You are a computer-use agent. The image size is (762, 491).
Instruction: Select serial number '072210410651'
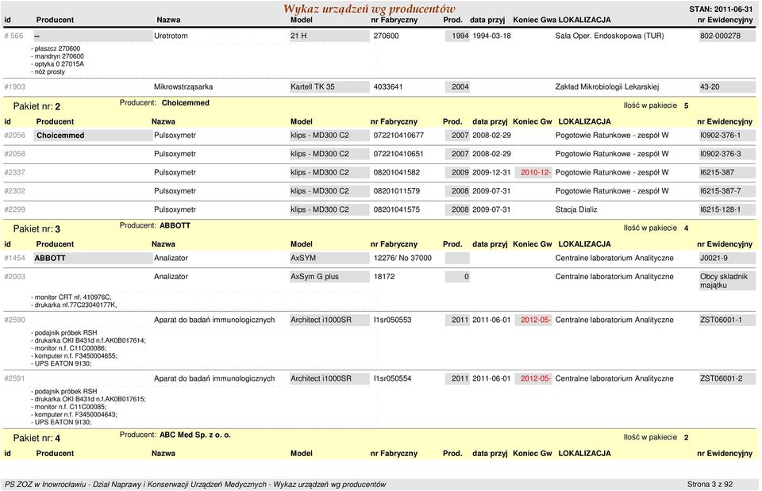(x=398, y=154)
